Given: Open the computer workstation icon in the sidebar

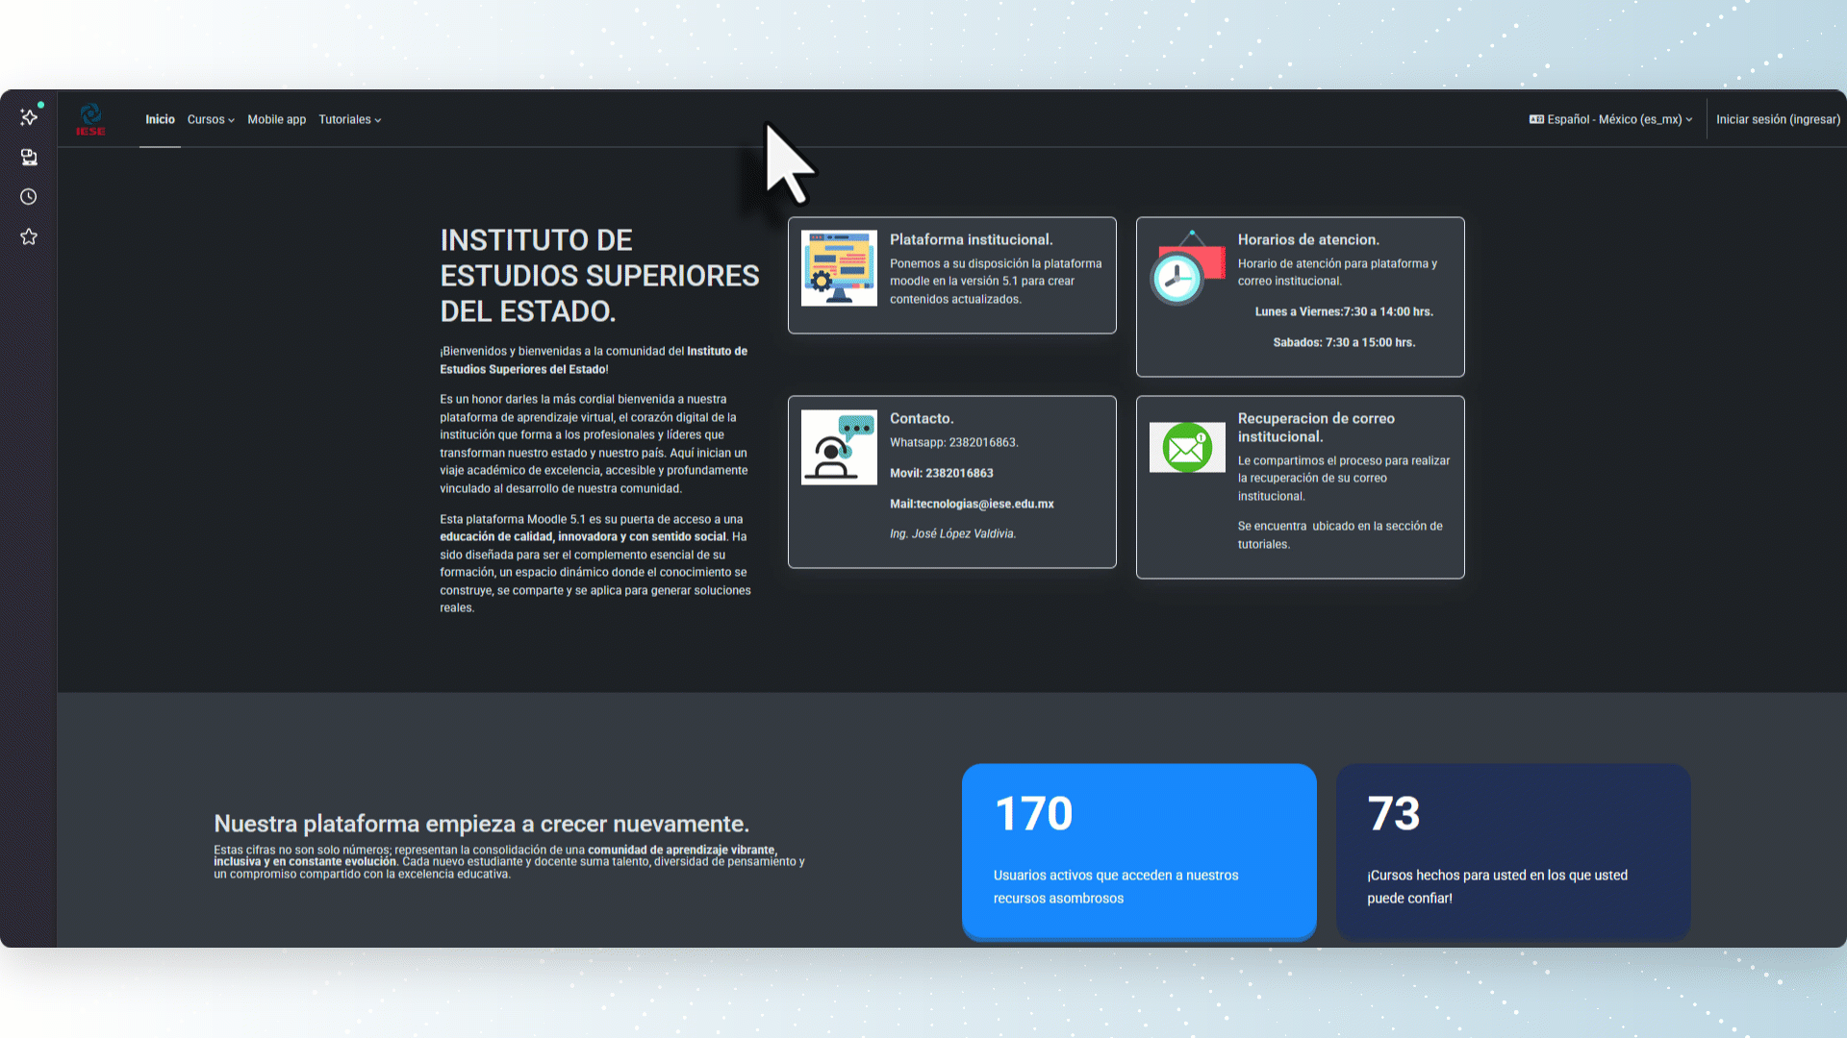Looking at the screenshot, I should pos(29,157).
